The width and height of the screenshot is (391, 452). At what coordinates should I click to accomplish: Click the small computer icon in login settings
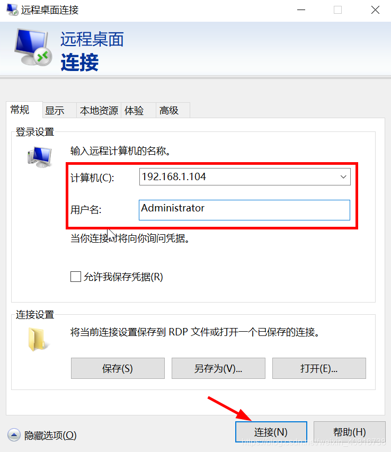40,157
